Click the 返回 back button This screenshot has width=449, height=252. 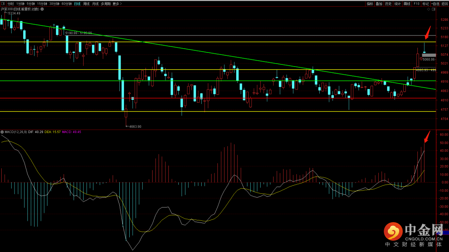(x=445, y=4)
